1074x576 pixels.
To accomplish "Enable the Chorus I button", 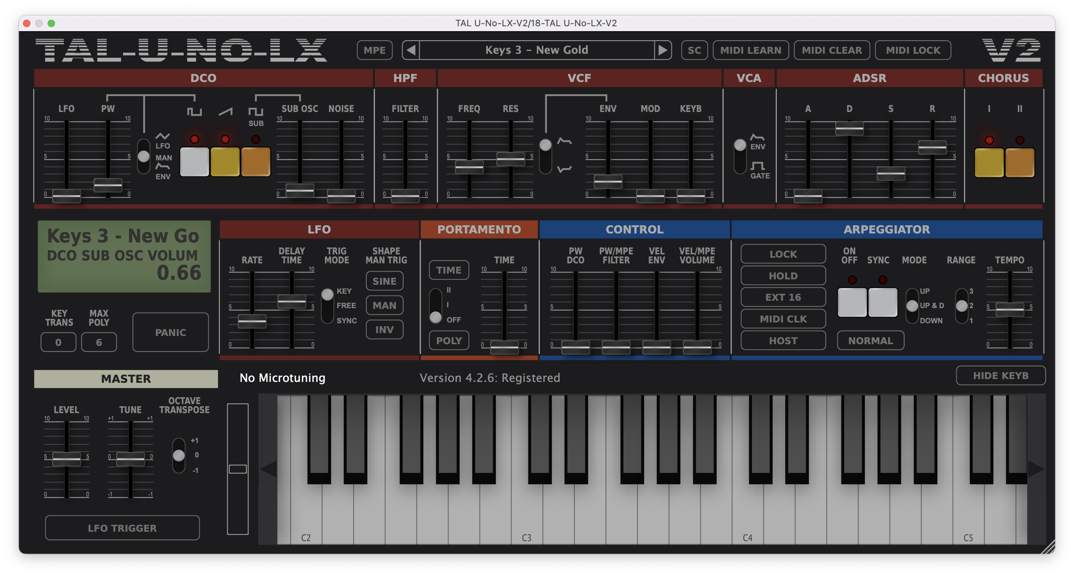I will pos(989,162).
